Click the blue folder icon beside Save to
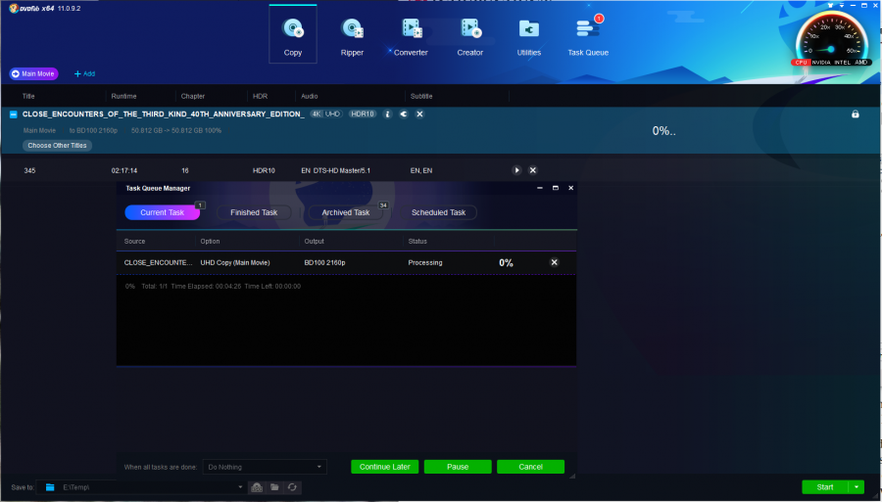Screen dimensions: 882x502 coord(50,487)
